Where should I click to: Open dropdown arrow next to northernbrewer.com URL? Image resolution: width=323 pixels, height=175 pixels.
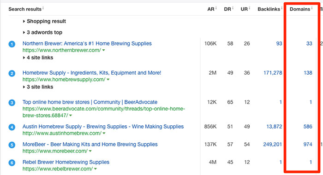pyautogui.click(x=104, y=50)
